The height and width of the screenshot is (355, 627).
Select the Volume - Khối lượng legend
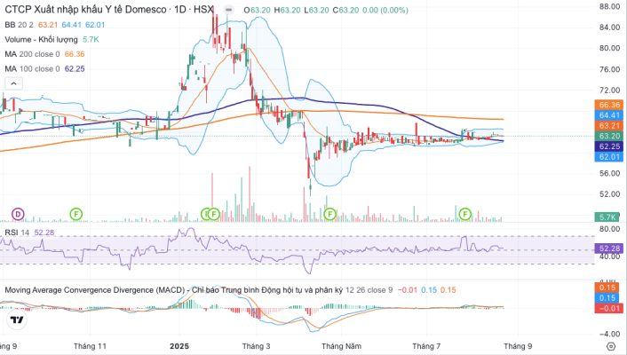(41, 40)
